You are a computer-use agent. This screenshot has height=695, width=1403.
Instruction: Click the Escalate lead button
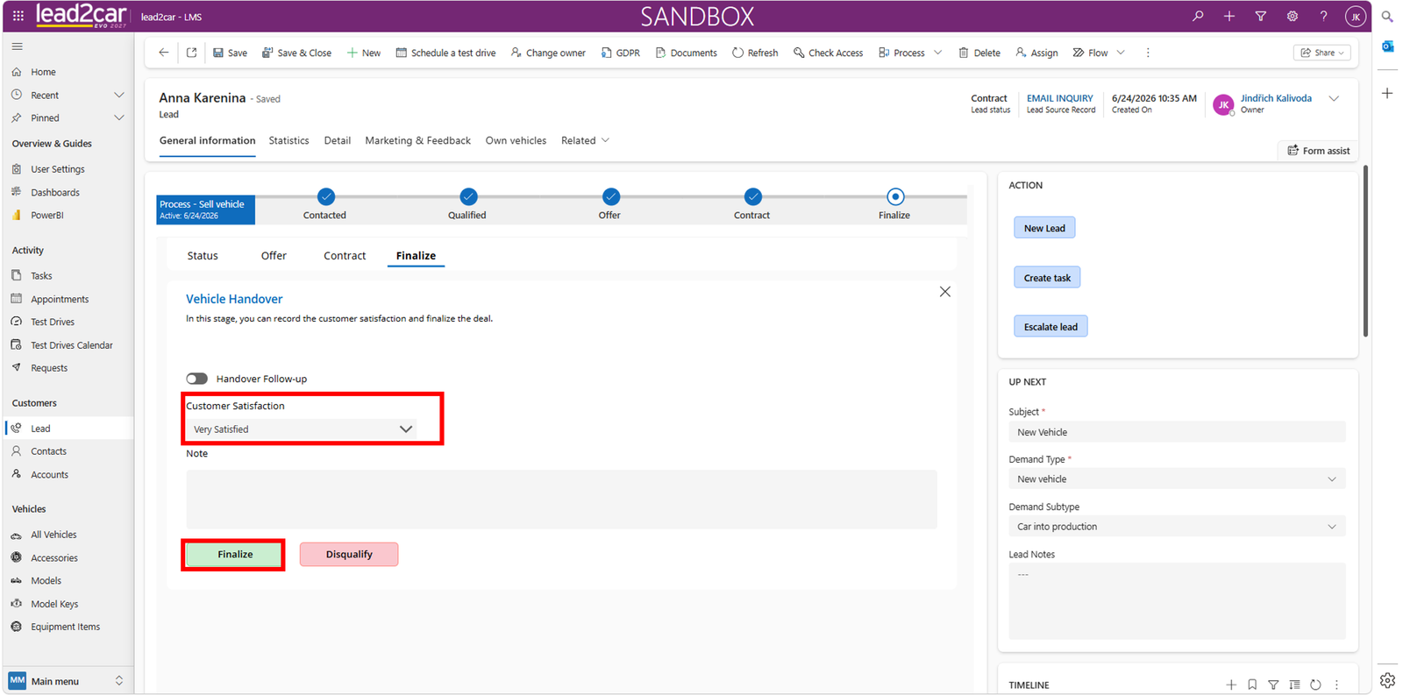click(1050, 327)
